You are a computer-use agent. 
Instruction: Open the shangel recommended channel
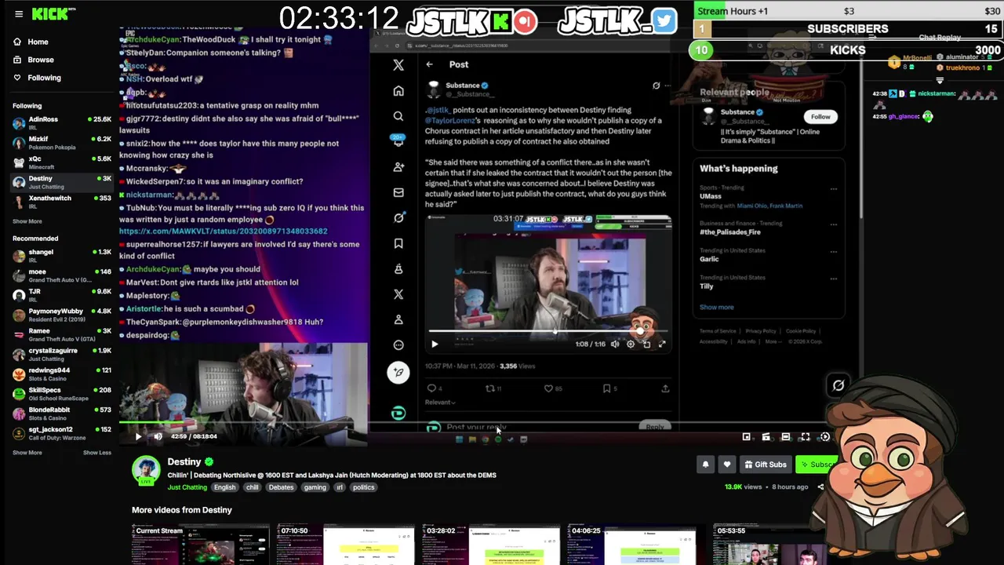coord(62,256)
